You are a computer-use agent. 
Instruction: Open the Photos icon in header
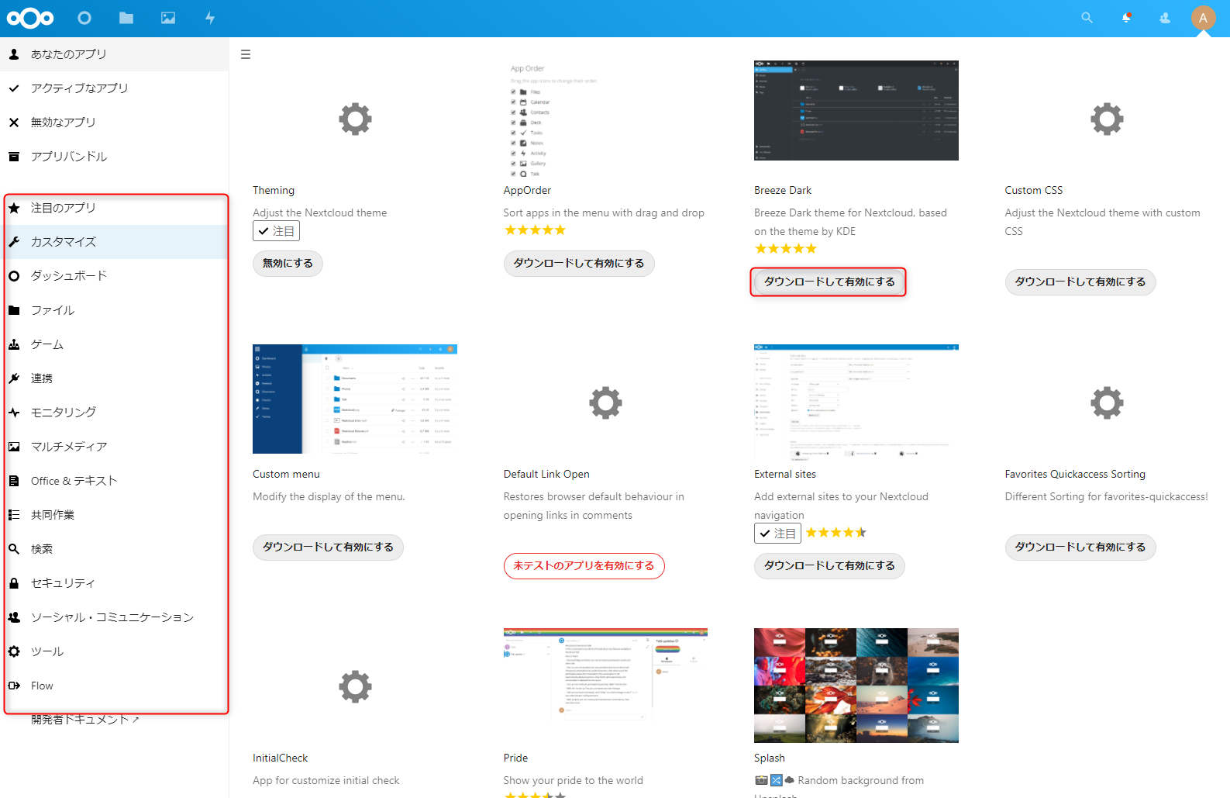(168, 18)
